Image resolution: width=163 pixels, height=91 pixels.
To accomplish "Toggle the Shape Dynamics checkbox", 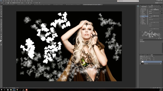I will click(x=141, y=10).
